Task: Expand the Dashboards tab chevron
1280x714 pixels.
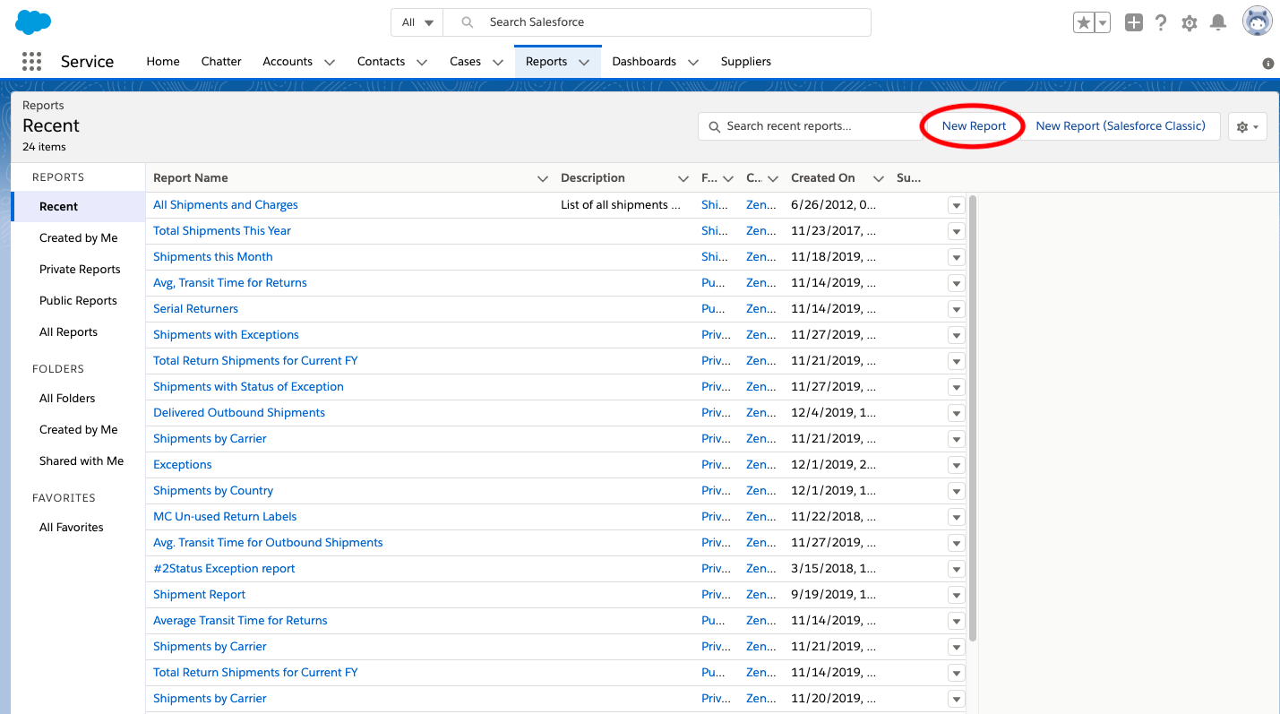Action: (693, 62)
